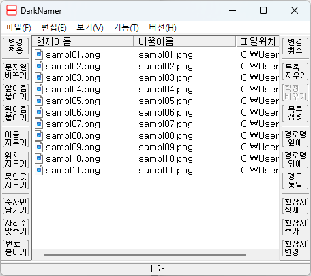Cancel changes with 변경취소 button

tap(295, 46)
